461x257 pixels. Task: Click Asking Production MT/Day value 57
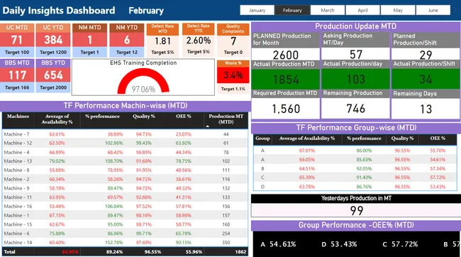356,55
